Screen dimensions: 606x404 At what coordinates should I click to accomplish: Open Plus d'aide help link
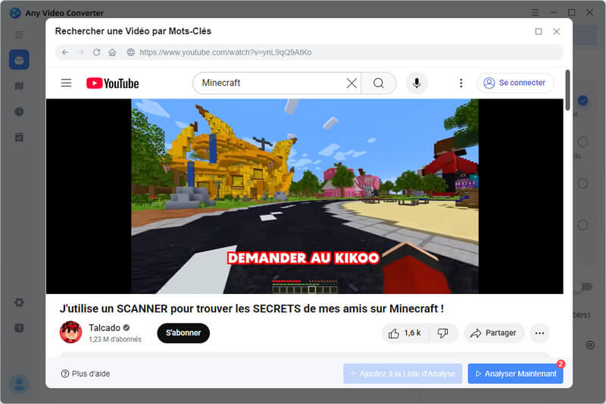tap(88, 374)
